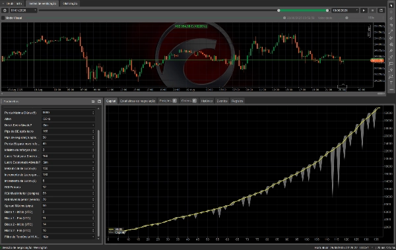The image size is (396, 250).
Task: Open the backtesting settings gear icon
Action: pos(5,11)
